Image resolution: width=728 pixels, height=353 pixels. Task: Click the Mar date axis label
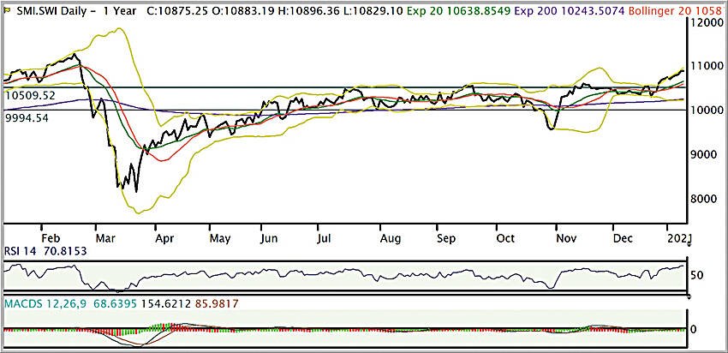(104, 238)
